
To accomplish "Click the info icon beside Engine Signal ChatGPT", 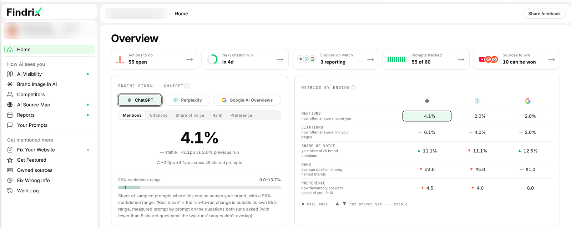I will click(x=187, y=86).
